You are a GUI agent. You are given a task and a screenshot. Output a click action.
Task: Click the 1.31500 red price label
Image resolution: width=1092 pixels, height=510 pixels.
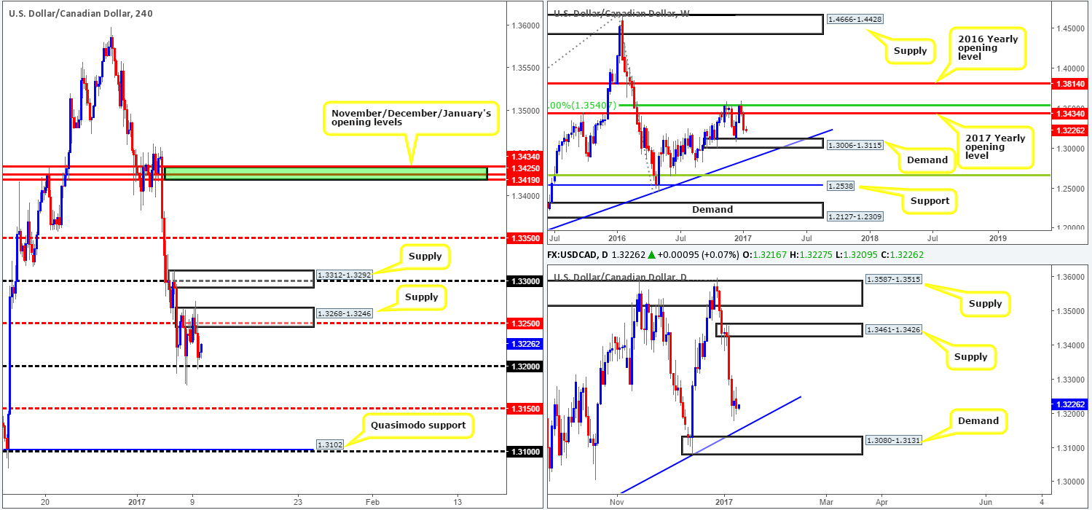point(524,409)
